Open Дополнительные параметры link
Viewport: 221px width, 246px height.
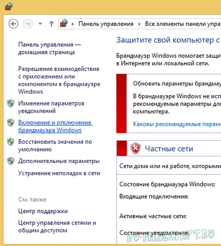[59, 161]
